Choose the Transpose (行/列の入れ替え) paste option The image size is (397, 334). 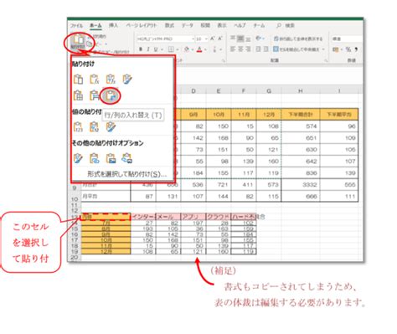pyautogui.click(x=111, y=95)
